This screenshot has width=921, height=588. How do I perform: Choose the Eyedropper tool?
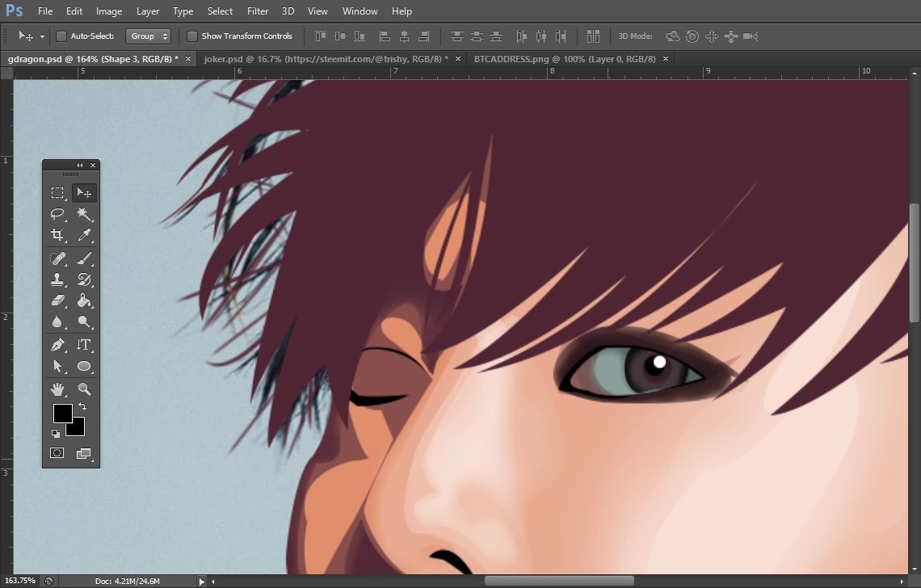coord(83,235)
